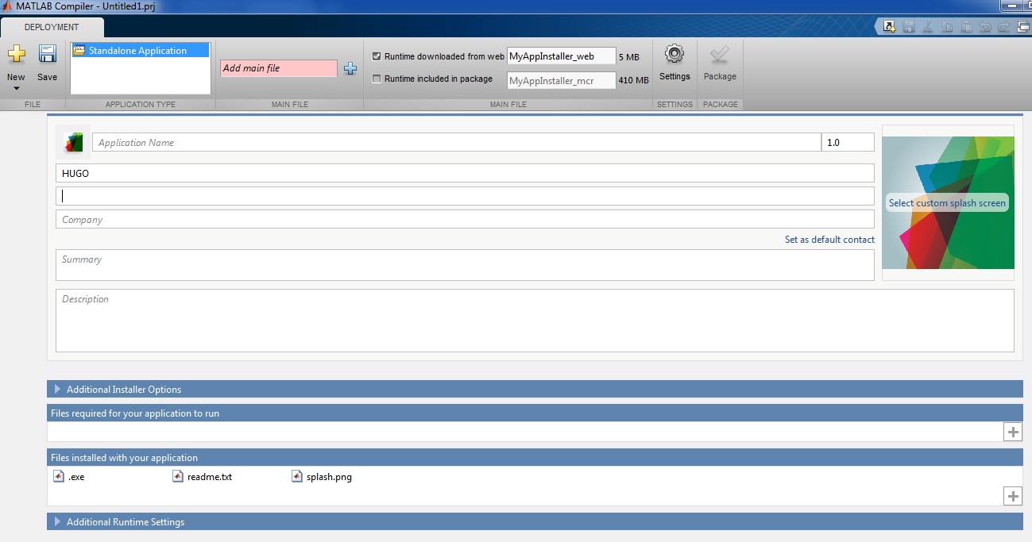
Task: Click the Redo arrow icon
Action: [x=1003, y=26]
